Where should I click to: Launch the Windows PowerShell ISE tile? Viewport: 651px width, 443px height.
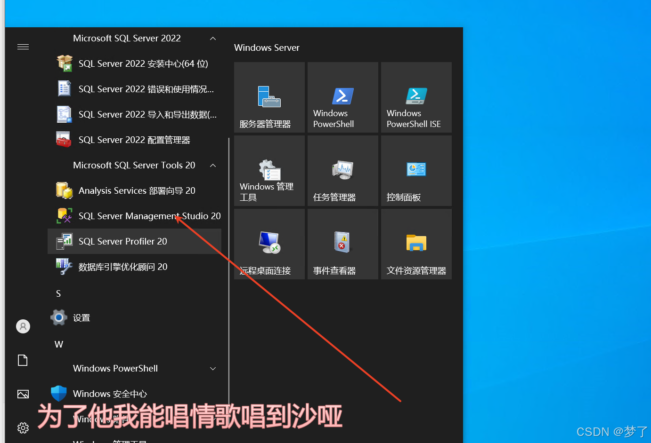click(416, 97)
